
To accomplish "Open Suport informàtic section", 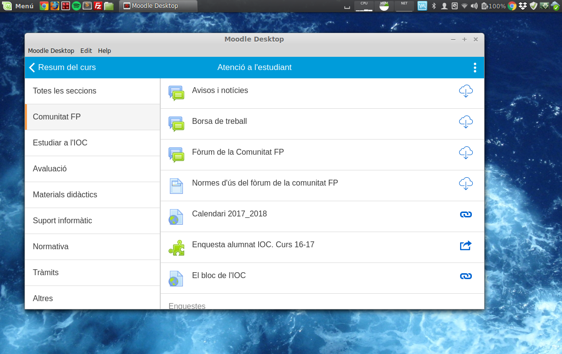I will [63, 221].
